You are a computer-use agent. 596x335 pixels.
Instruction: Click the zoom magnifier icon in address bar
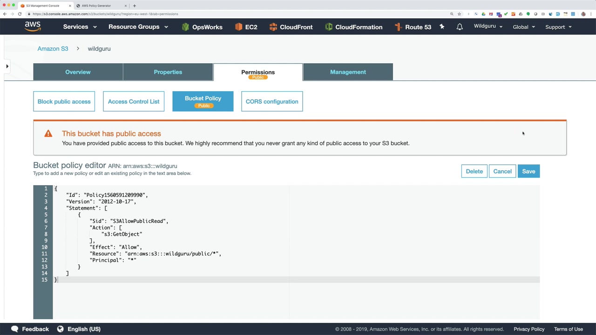tap(452, 14)
